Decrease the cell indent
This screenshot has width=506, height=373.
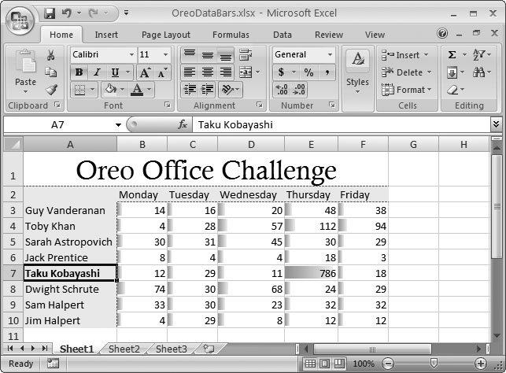click(190, 90)
